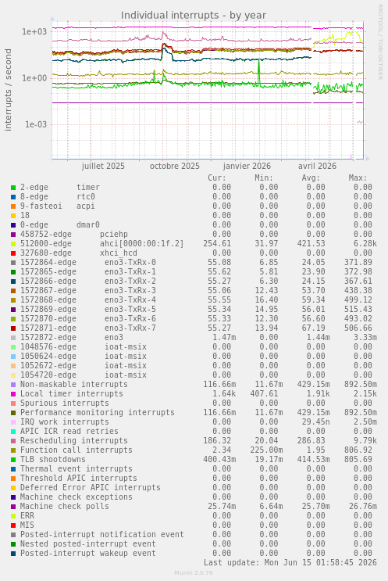Click the 'Last update' timestamp line
This screenshot has height=581, width=388.
point(290,562)
